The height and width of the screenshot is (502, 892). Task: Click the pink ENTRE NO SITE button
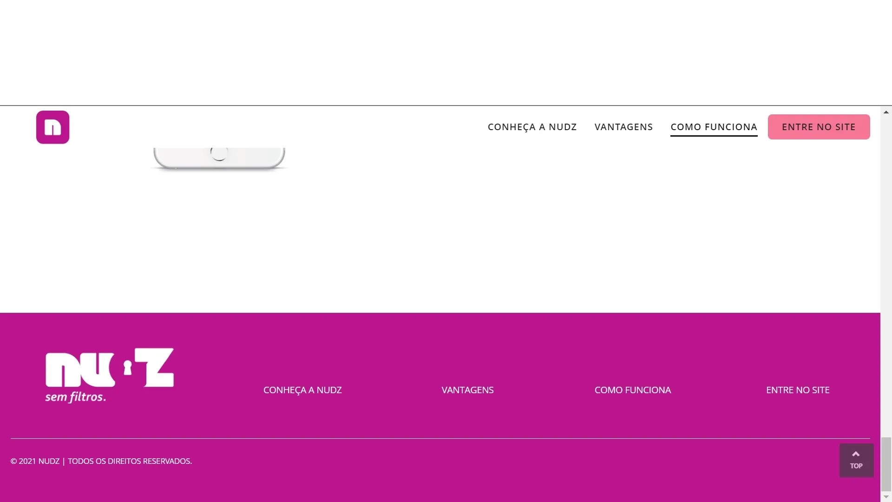point(819,127)
